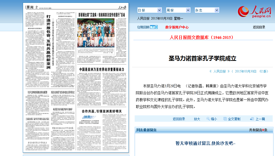Click the calendar icon beside 往期回顾
Screen dimensions: 275x156
(x=152, y=27)
